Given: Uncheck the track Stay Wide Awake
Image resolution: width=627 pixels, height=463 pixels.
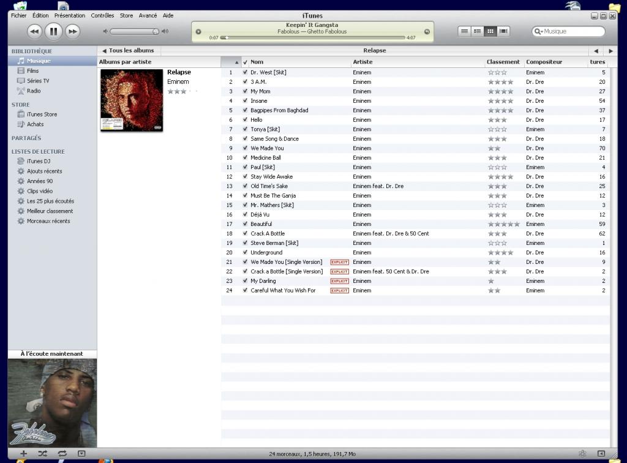Looking at the screenshot, I should tap(245, 177).
